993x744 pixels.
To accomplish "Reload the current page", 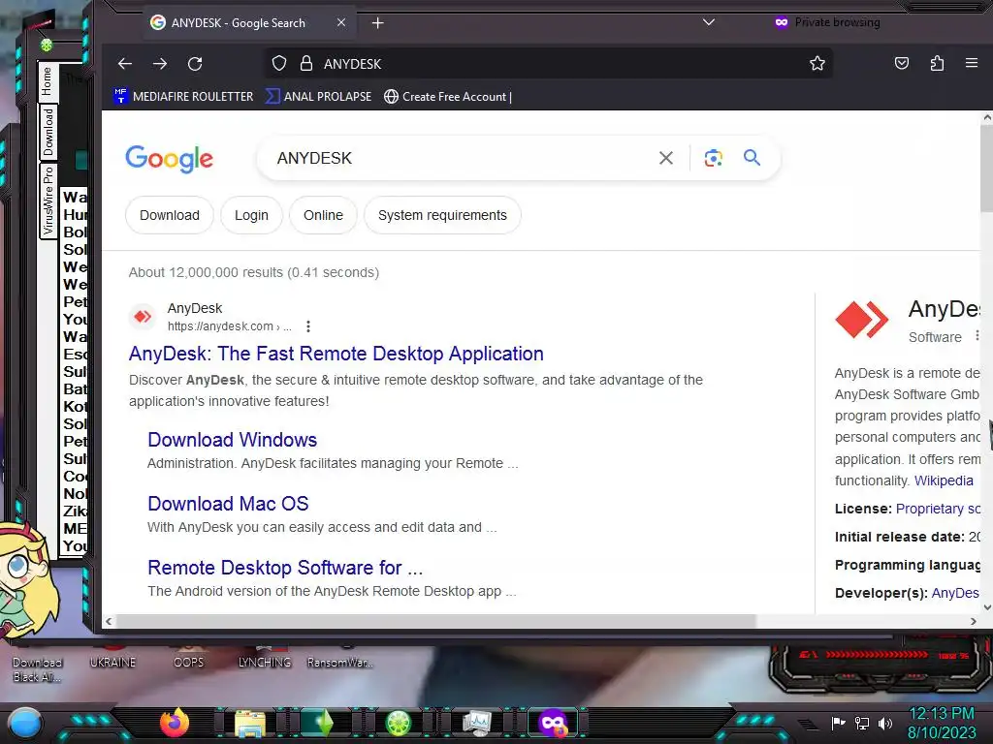I will 195,64.
